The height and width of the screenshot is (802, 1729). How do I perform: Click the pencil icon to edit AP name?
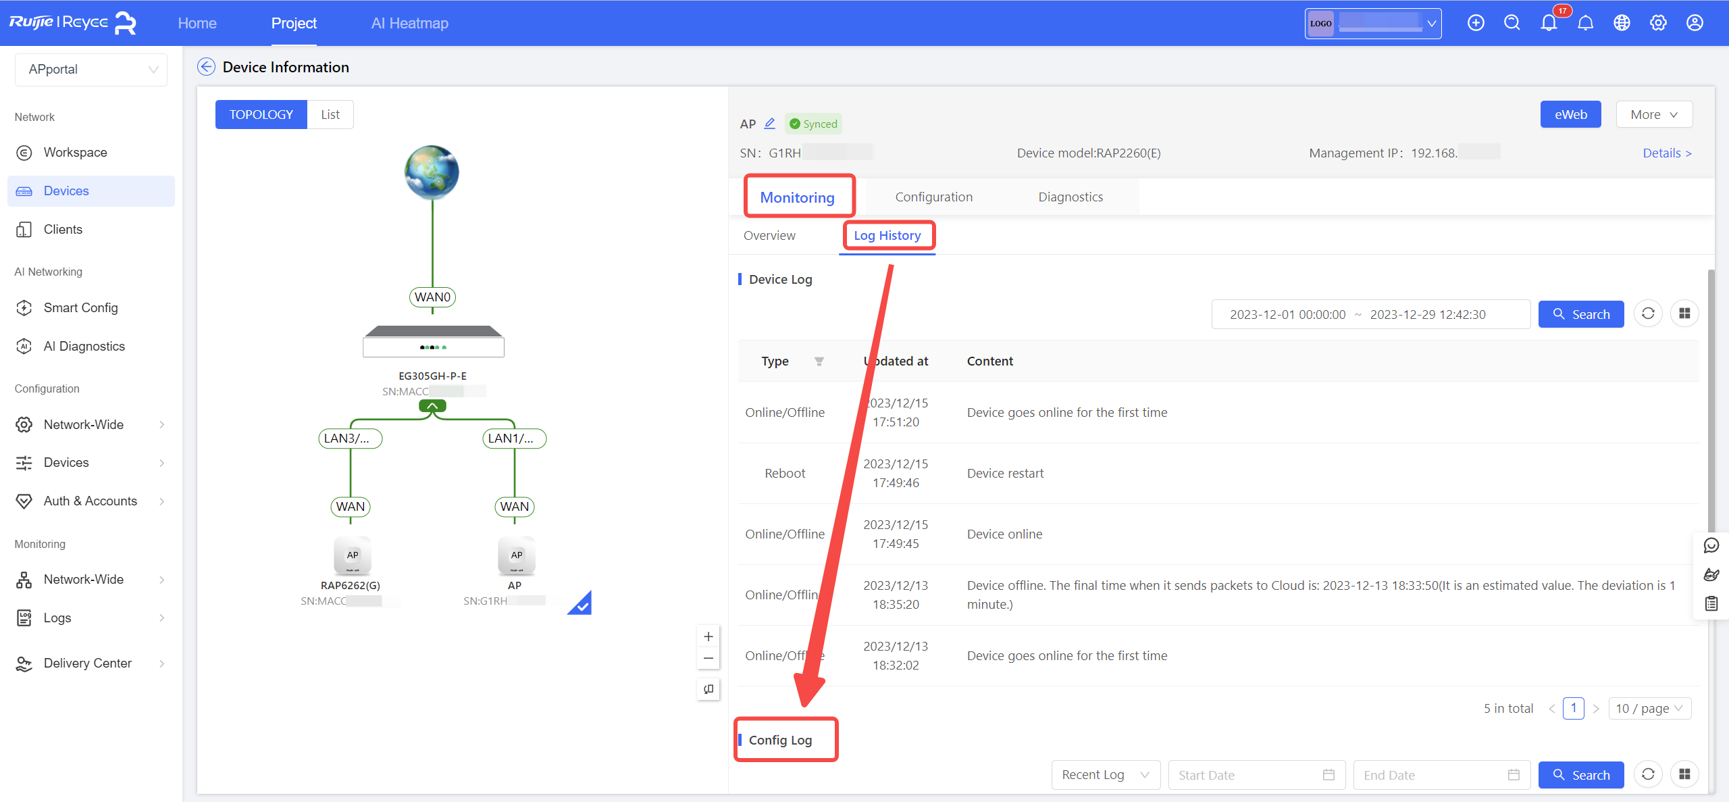coord(769,124)
